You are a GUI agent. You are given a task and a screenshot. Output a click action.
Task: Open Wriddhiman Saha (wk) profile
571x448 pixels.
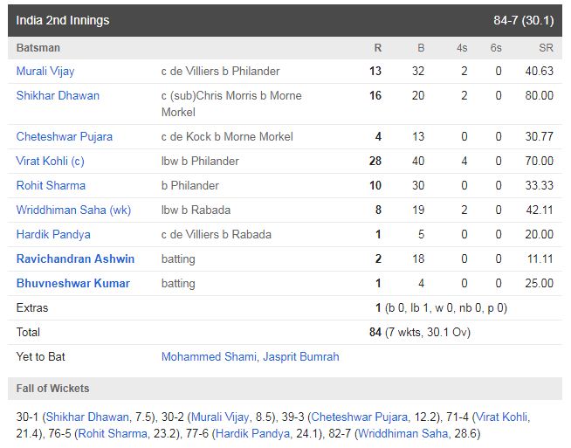coord(73,210)
